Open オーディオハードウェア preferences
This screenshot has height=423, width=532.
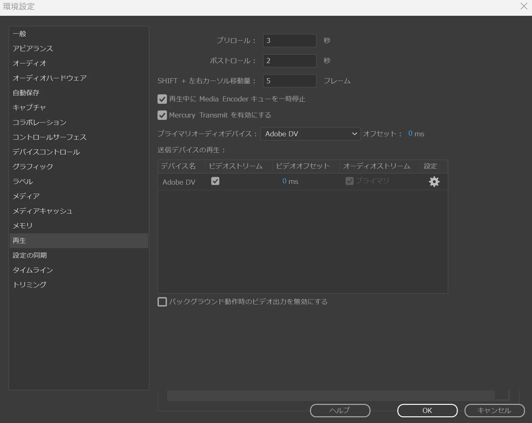(x=79, y=78)
